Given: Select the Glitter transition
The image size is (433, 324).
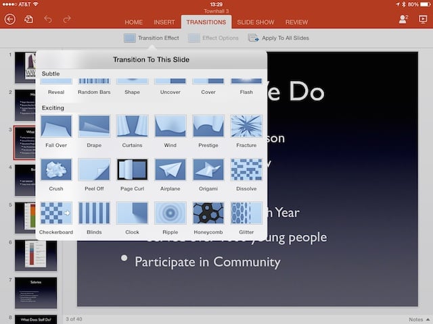Looking at the screenshot, I should (246, 213).
